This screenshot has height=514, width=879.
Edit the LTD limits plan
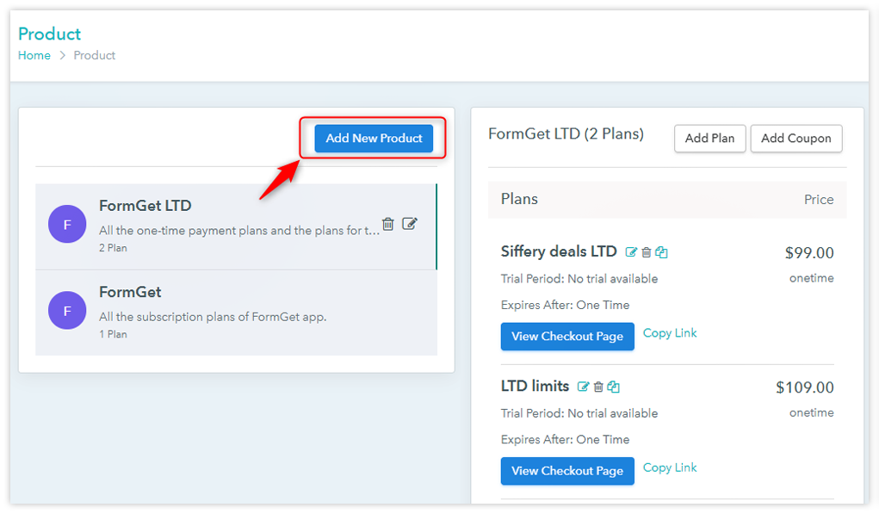point(585,387)
